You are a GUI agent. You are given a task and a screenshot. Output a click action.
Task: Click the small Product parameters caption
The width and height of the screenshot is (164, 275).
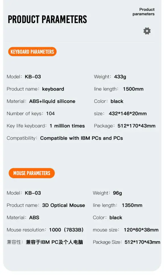coord(144,12)
